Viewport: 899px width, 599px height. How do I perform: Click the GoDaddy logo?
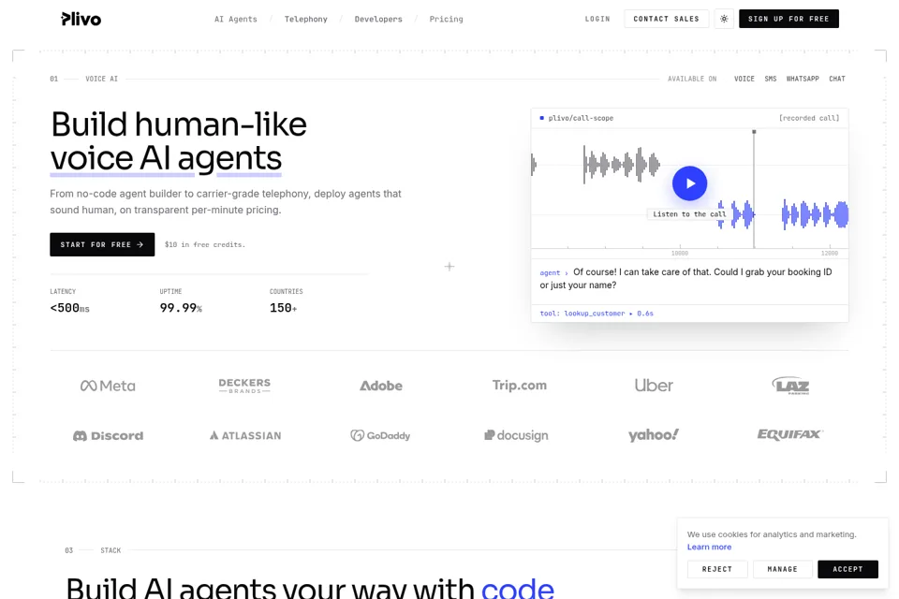coord(381,435)
